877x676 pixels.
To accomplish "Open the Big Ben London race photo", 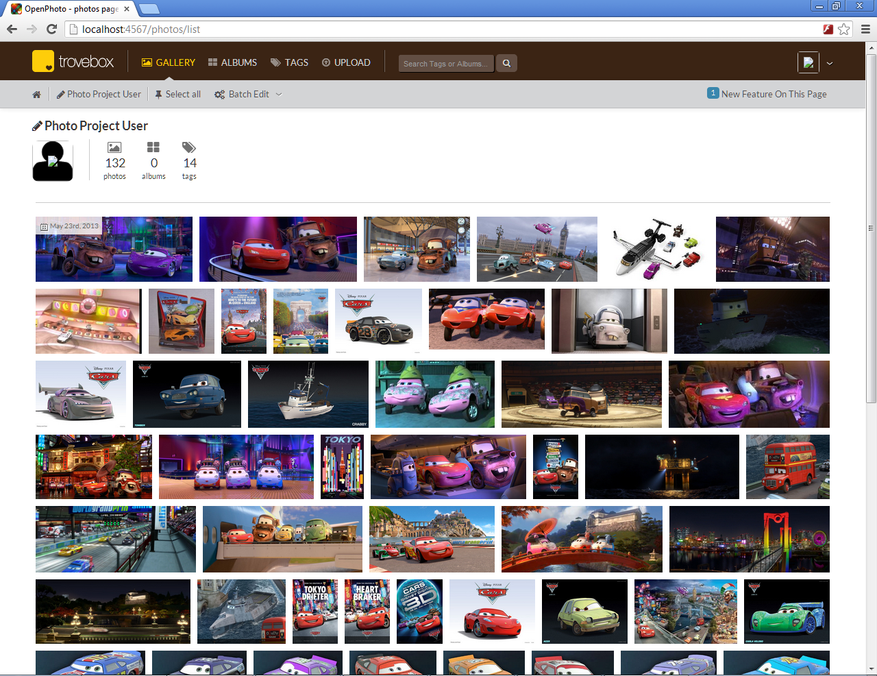I will pos(537,249).
